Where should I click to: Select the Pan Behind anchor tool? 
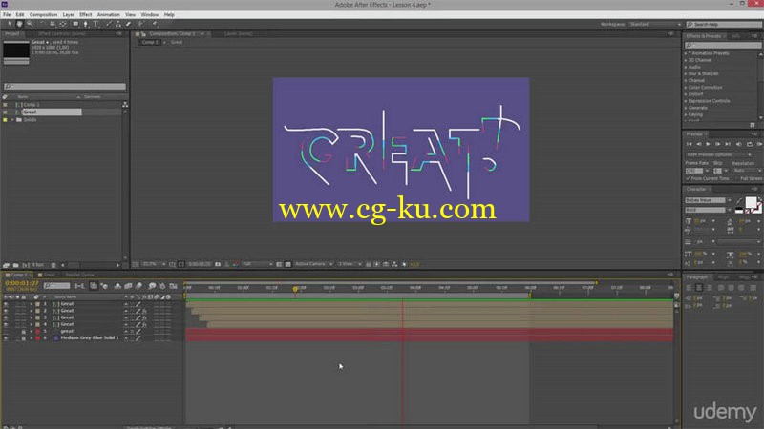[x=63, y=24]
